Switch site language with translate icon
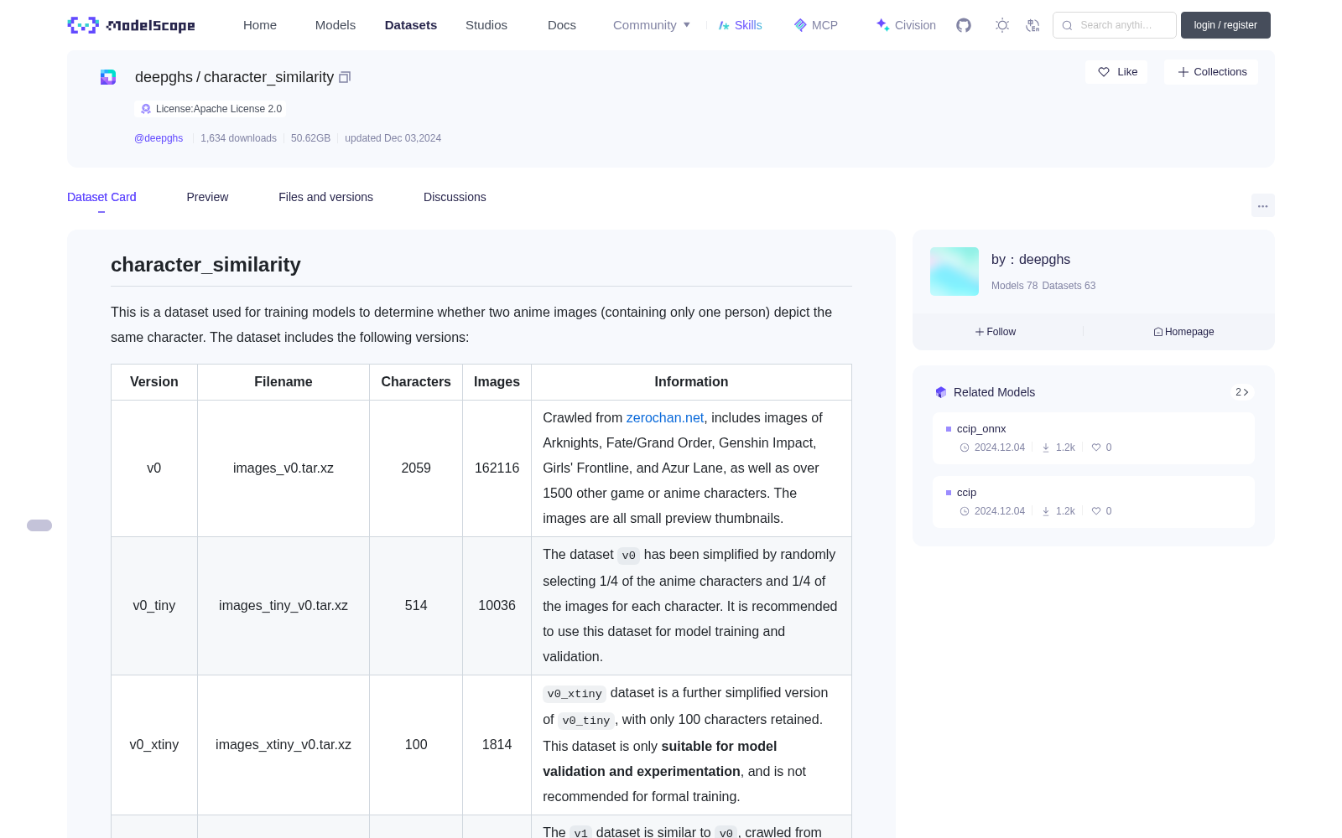Screen dimensions: 1342x838 [x=1033, y=25]
